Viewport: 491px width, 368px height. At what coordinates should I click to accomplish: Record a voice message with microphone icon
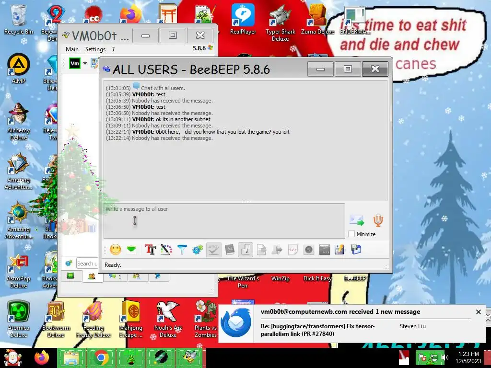tap(378, 220)
